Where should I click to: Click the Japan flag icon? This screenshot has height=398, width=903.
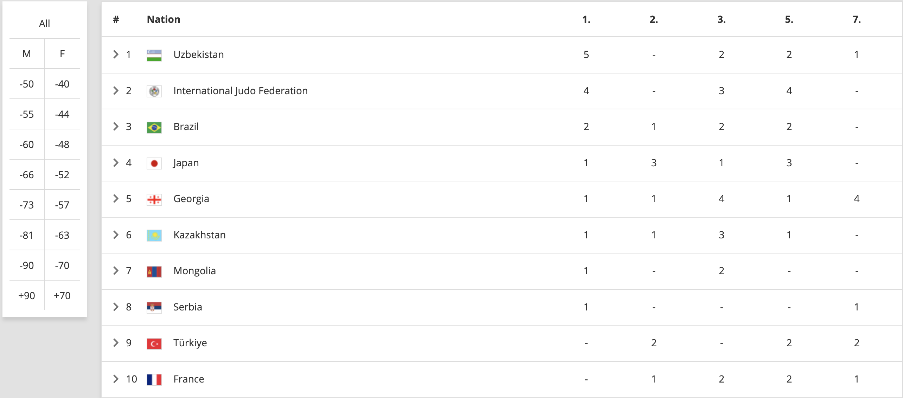(x=154, y=163)
